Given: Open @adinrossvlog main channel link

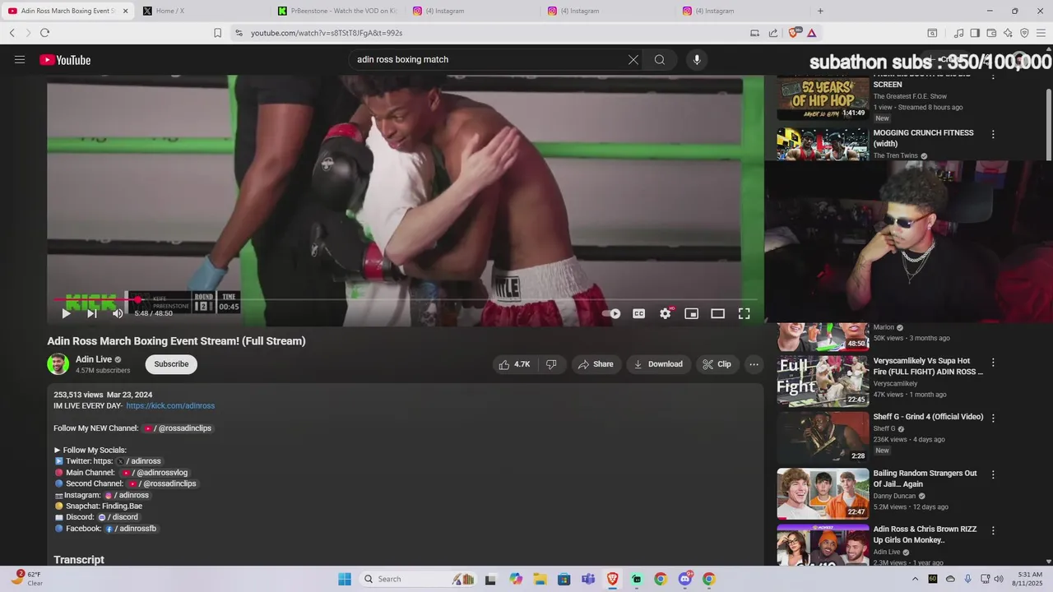Looking at the screenshot, I should (155, 473).
